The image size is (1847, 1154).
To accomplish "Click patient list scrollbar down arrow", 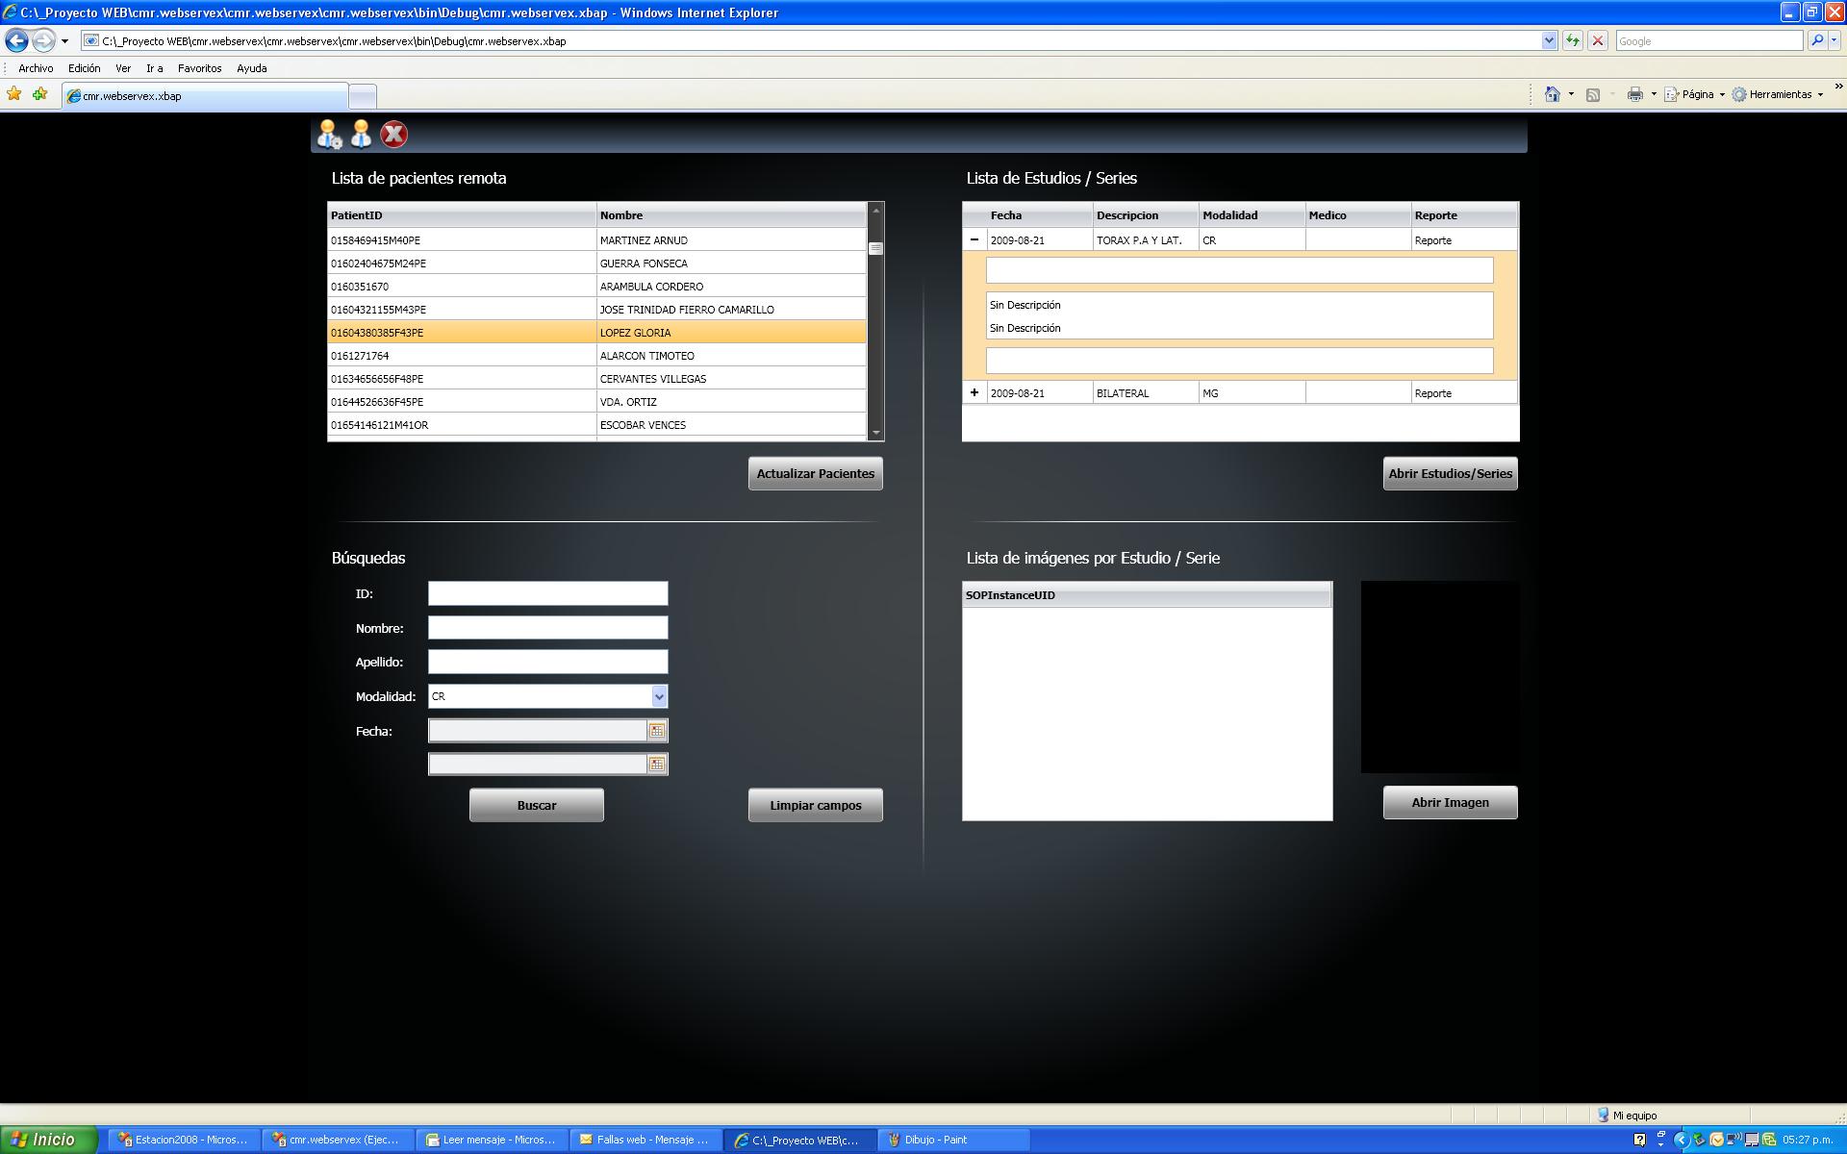I will (x=875, y=434).
